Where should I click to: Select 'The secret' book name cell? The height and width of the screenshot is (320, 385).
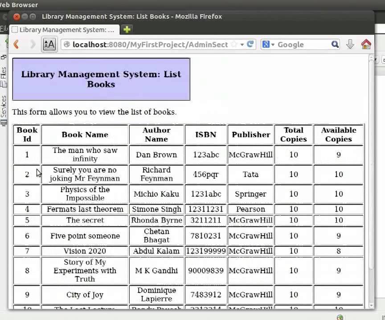pyautogui.click(x=85, y=220)
